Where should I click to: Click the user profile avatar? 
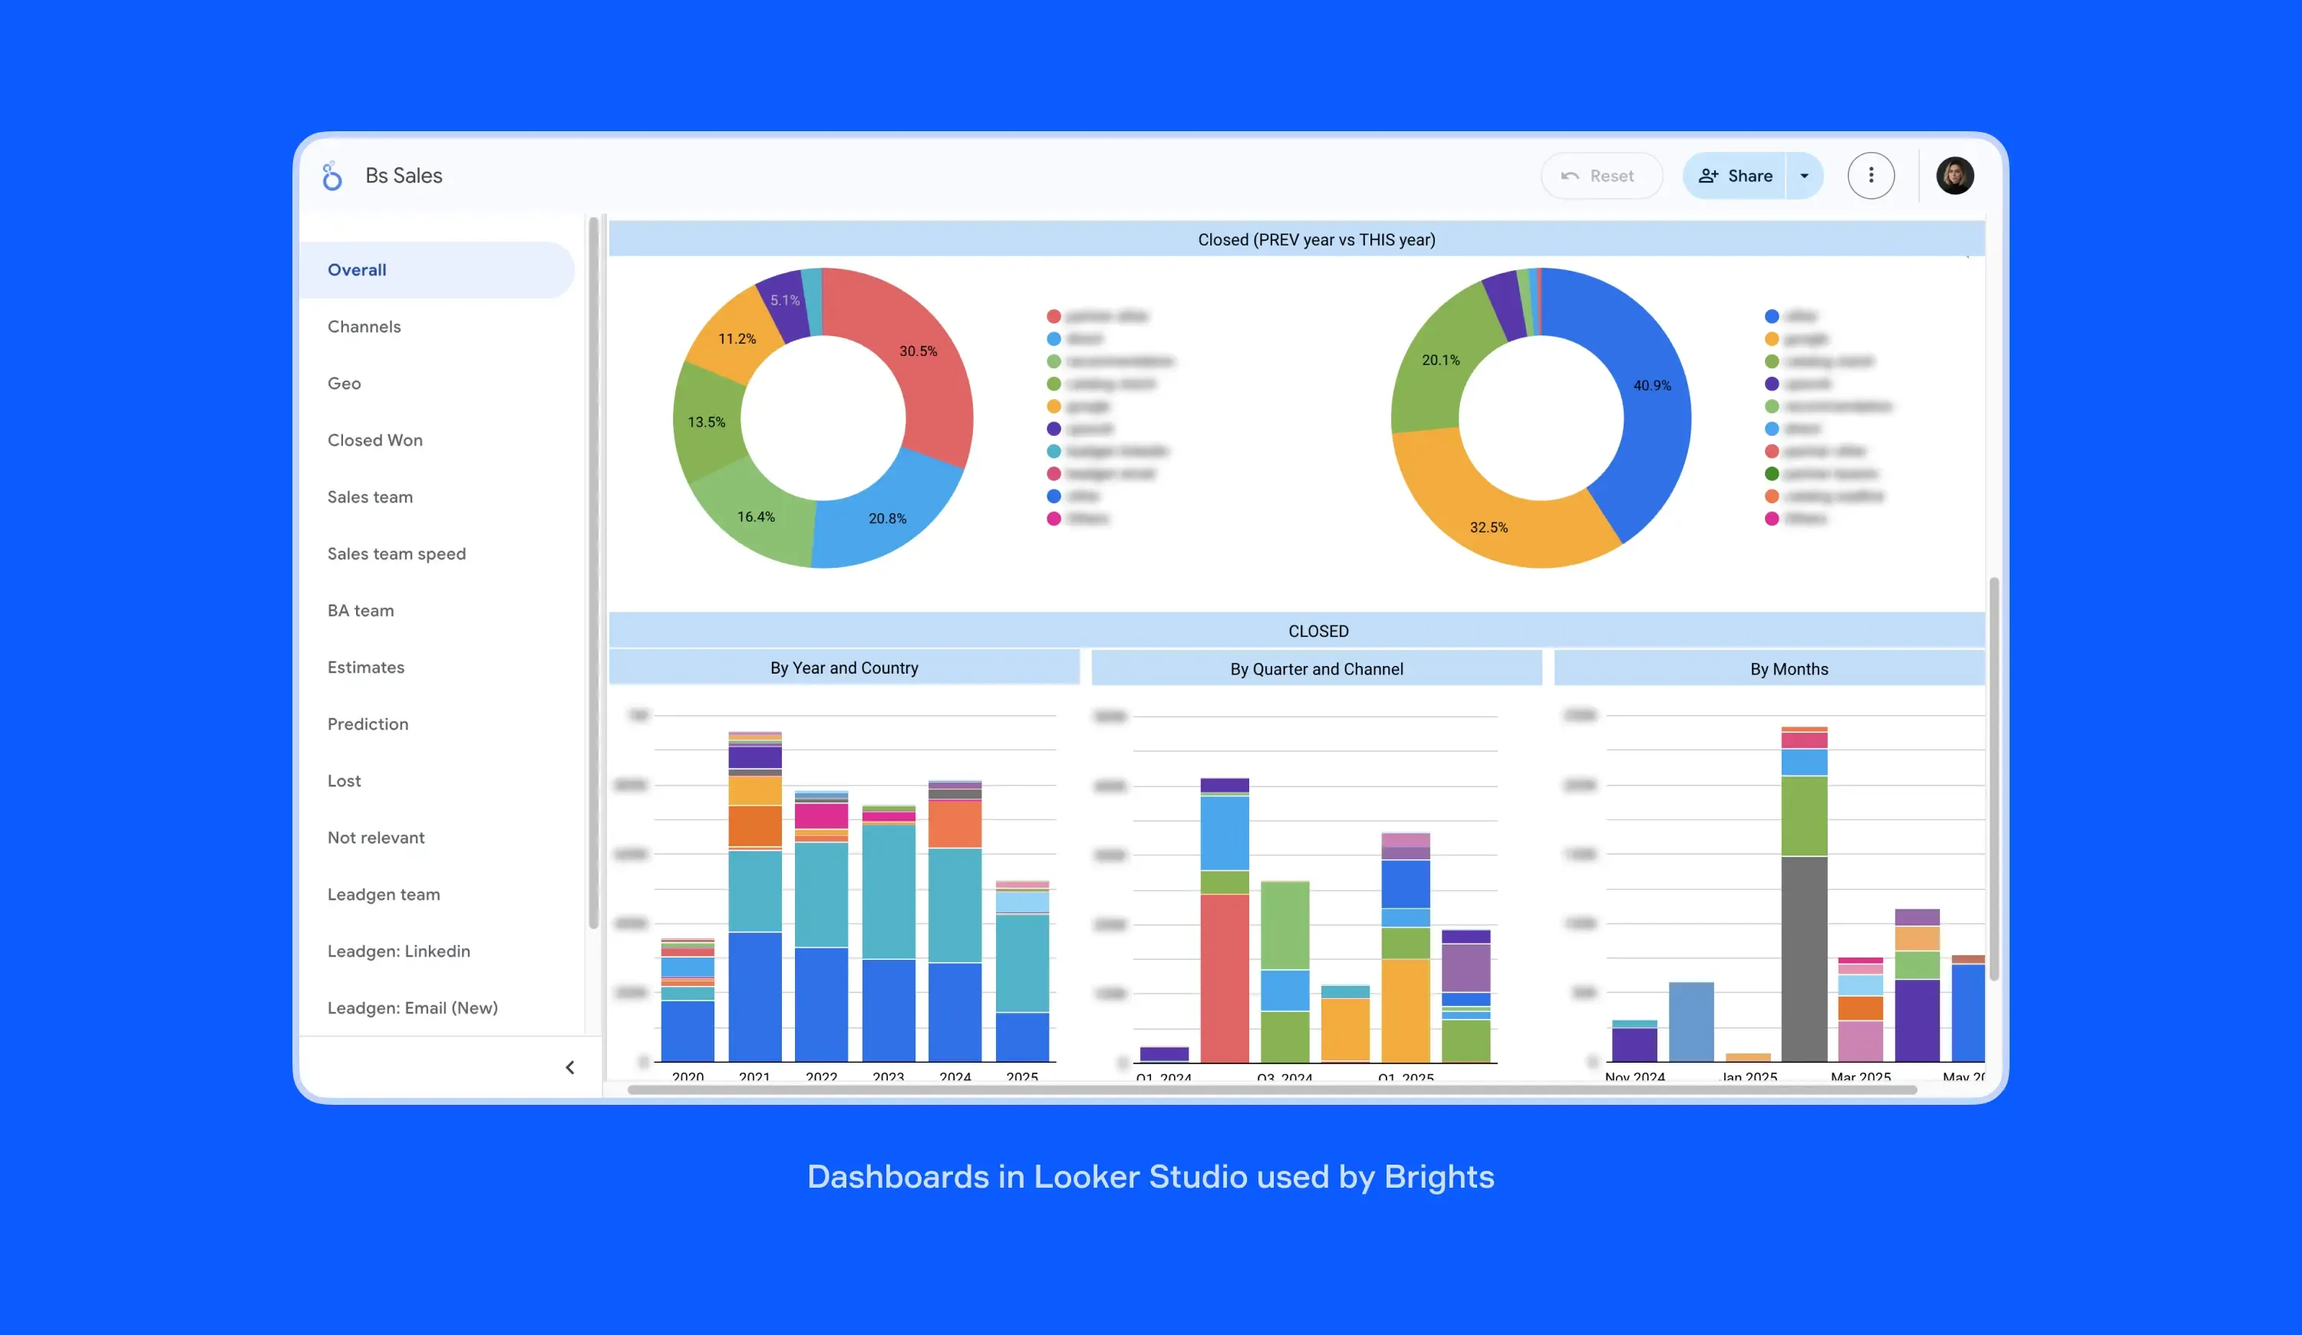[x=1955, y=176]
